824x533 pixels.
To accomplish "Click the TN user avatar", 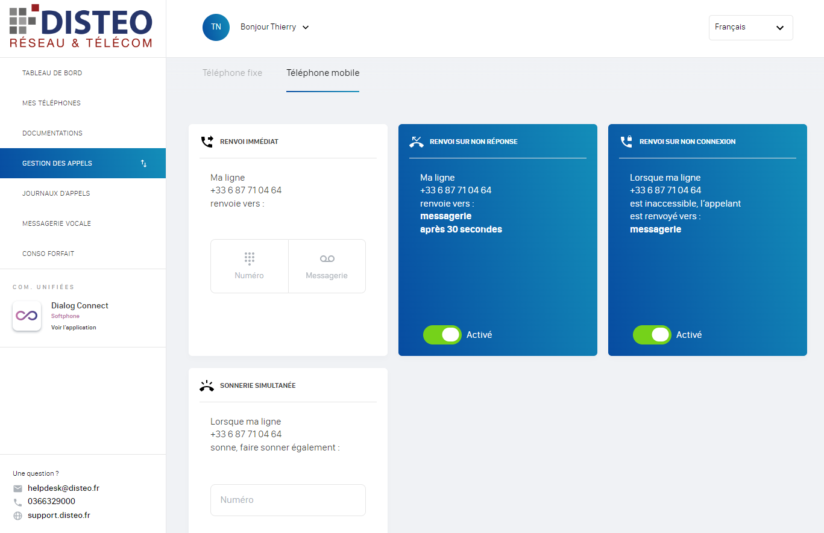I will pyautogui.click(x=216, y=27).
